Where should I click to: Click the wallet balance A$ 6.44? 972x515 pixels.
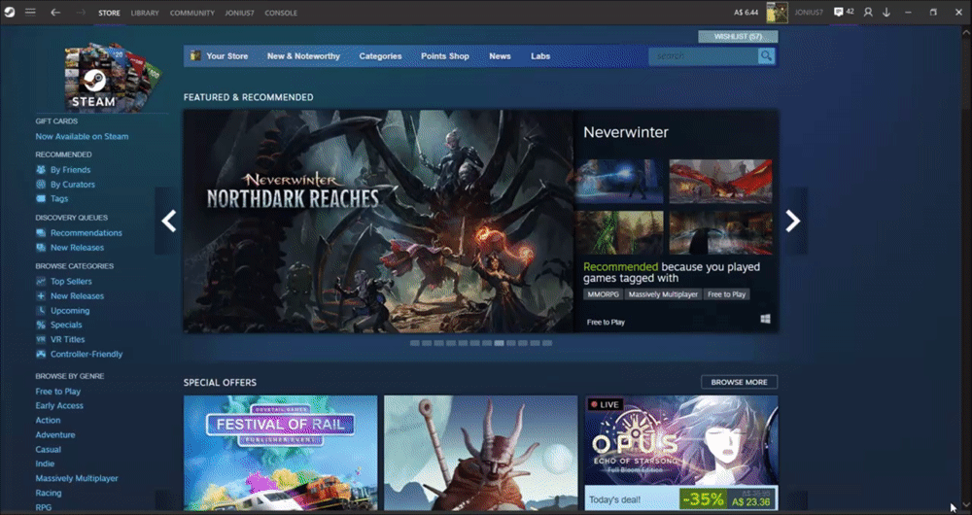click(746, 13)
